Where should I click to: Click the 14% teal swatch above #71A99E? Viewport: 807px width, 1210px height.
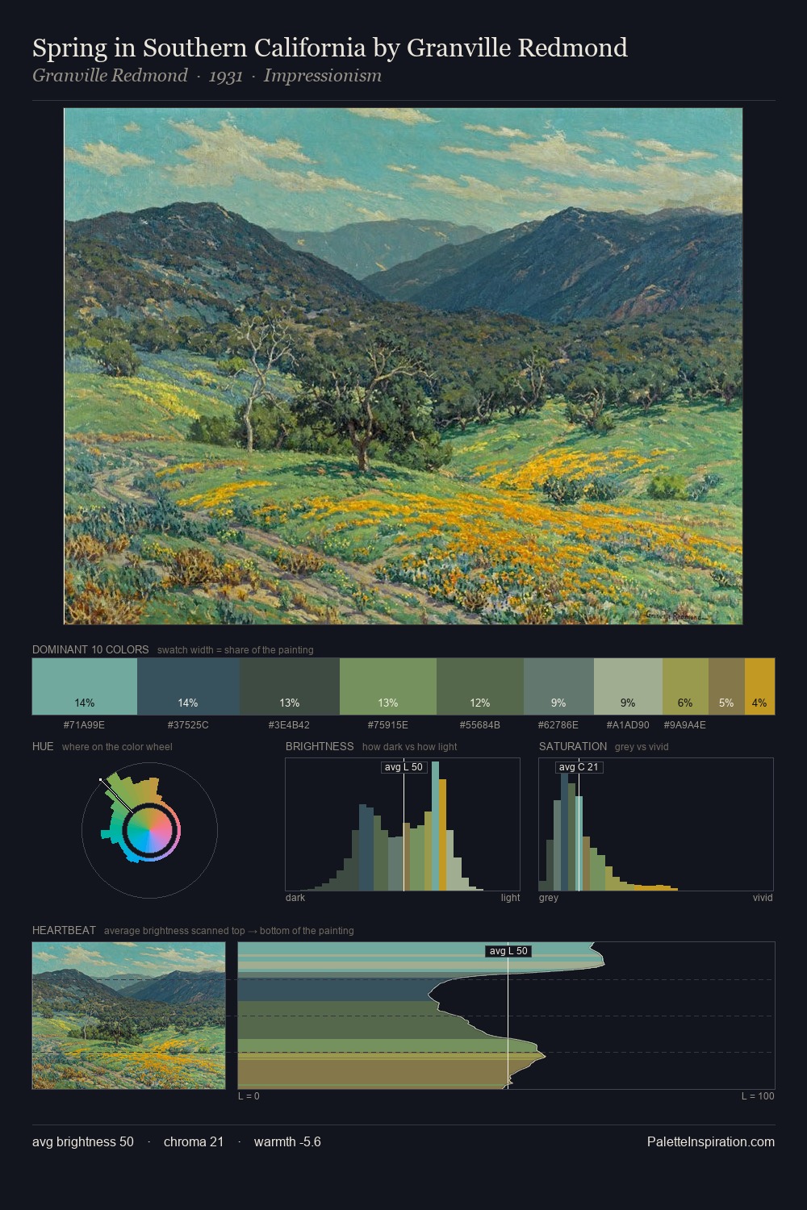85,686
